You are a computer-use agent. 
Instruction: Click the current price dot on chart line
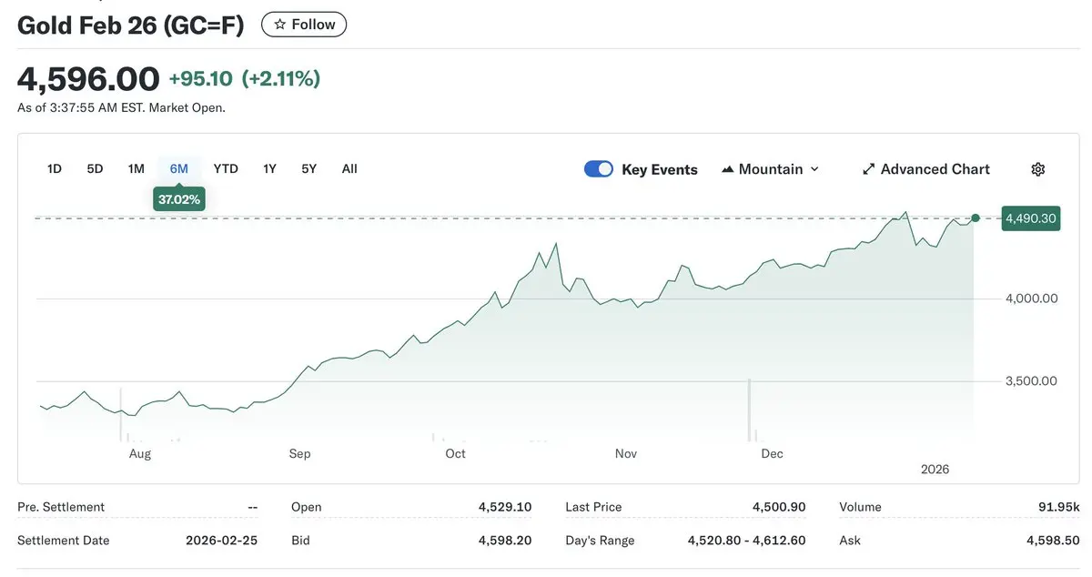976,218
